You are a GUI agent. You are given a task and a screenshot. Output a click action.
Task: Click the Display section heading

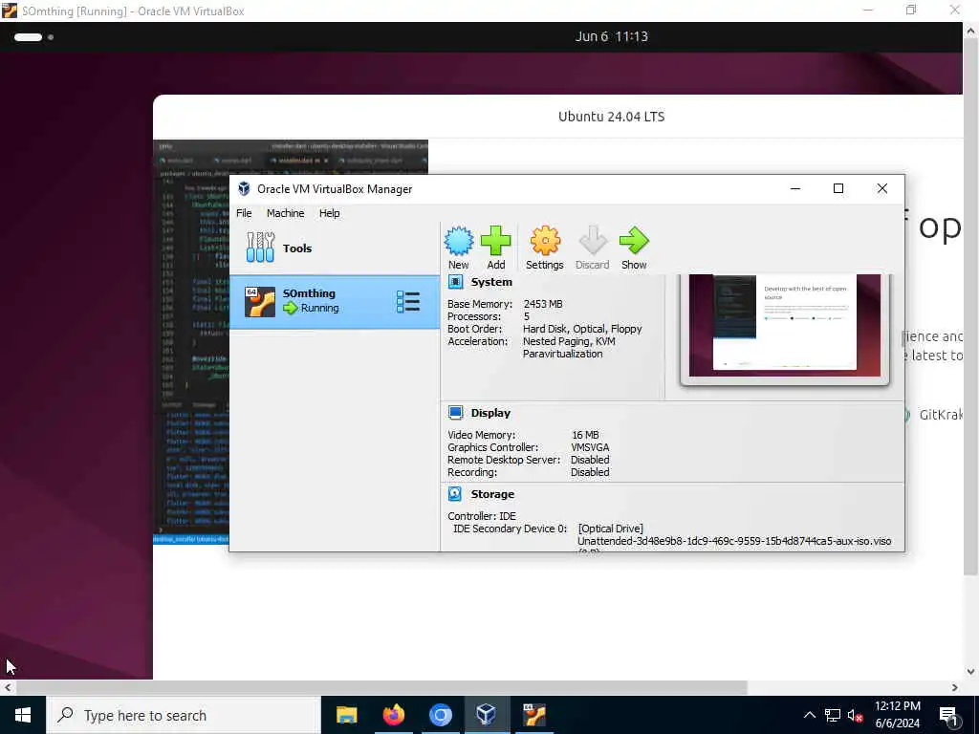click(490, 413)
